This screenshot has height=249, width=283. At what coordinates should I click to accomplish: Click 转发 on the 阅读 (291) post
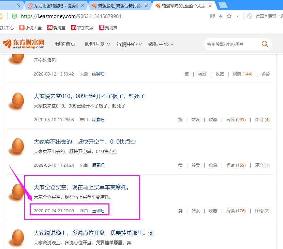[196, 119]
